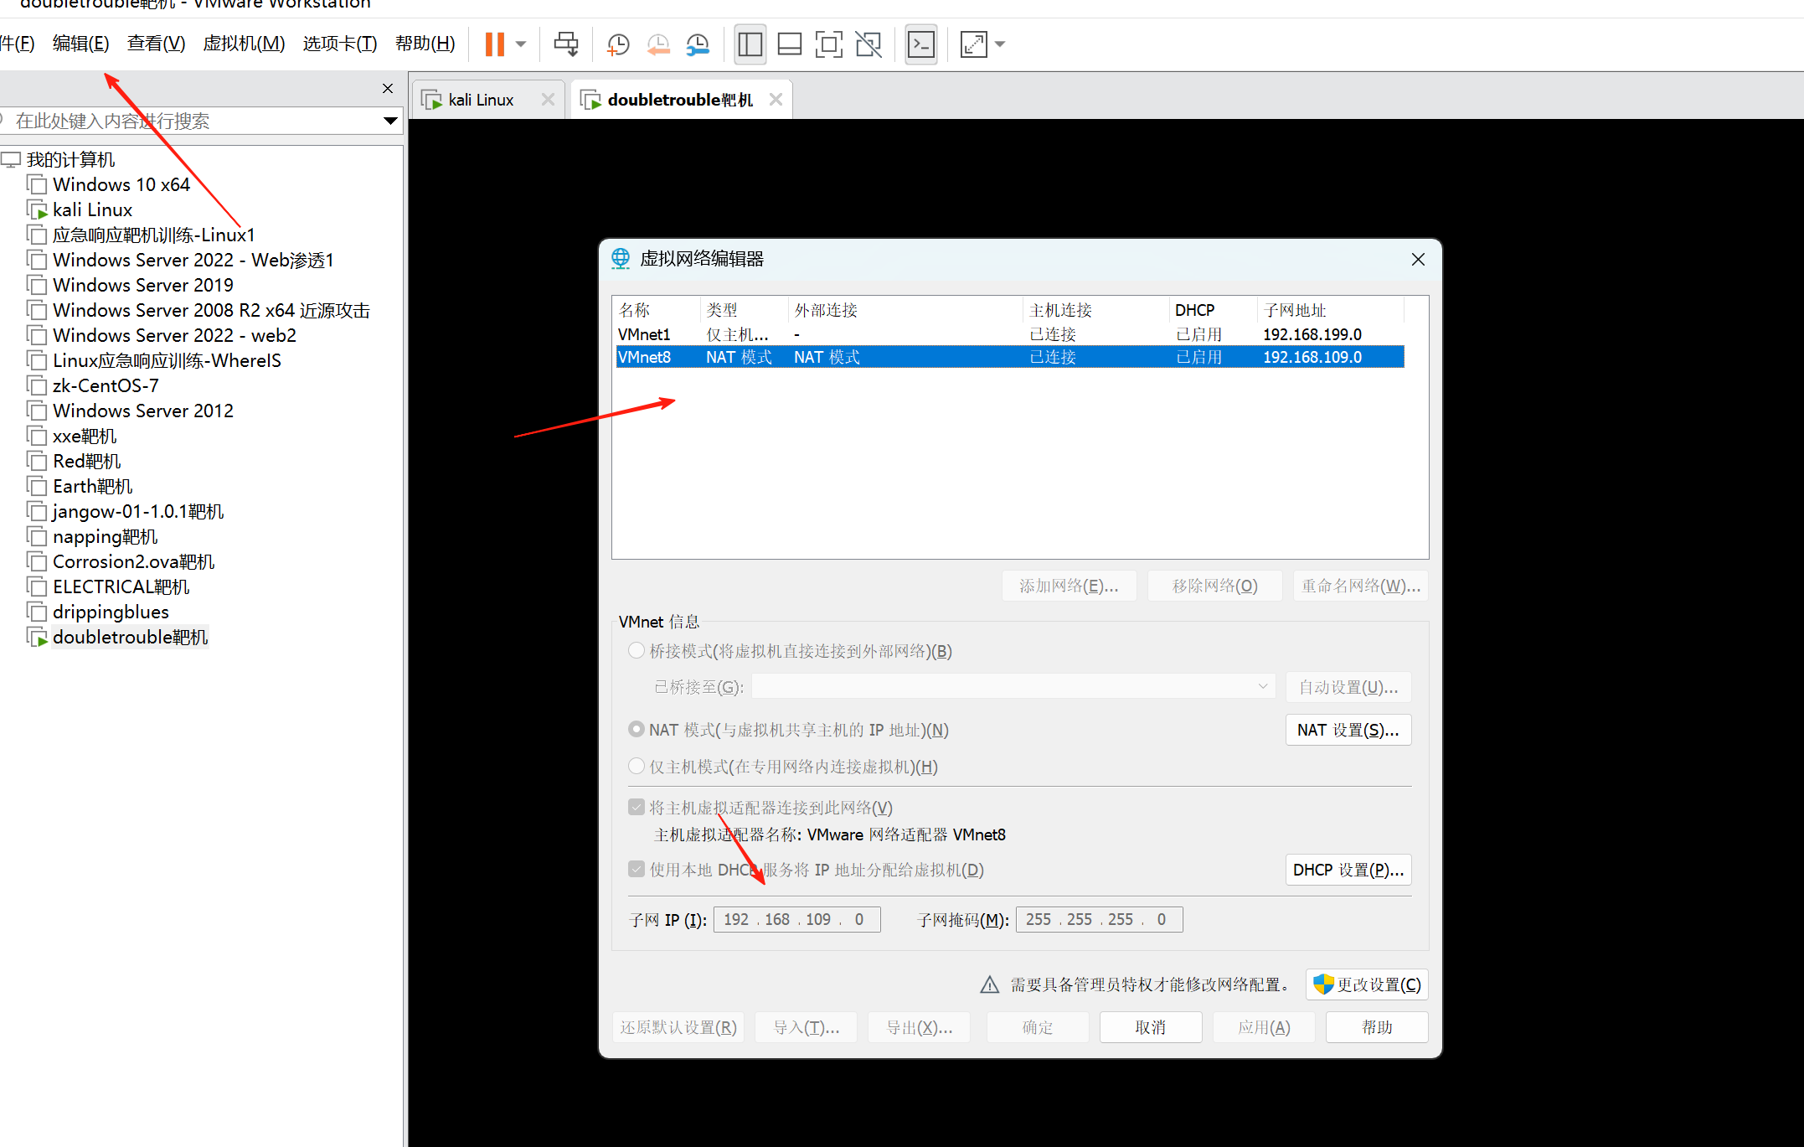The width and height of the screenshot is (1804, 1147).
Task: Open the 选项卡(T) menu
Action: (340, 44)
